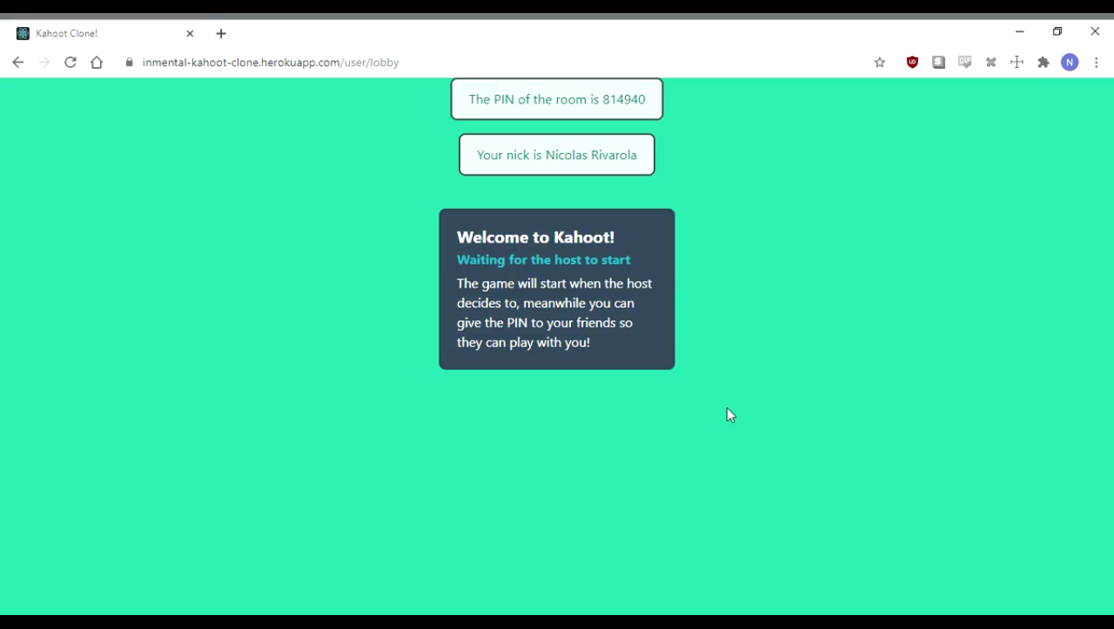This screenshot has width=1114, height=629.
Task: Click the gray X-shaped extension icon
Action: [x=991, y=62]
